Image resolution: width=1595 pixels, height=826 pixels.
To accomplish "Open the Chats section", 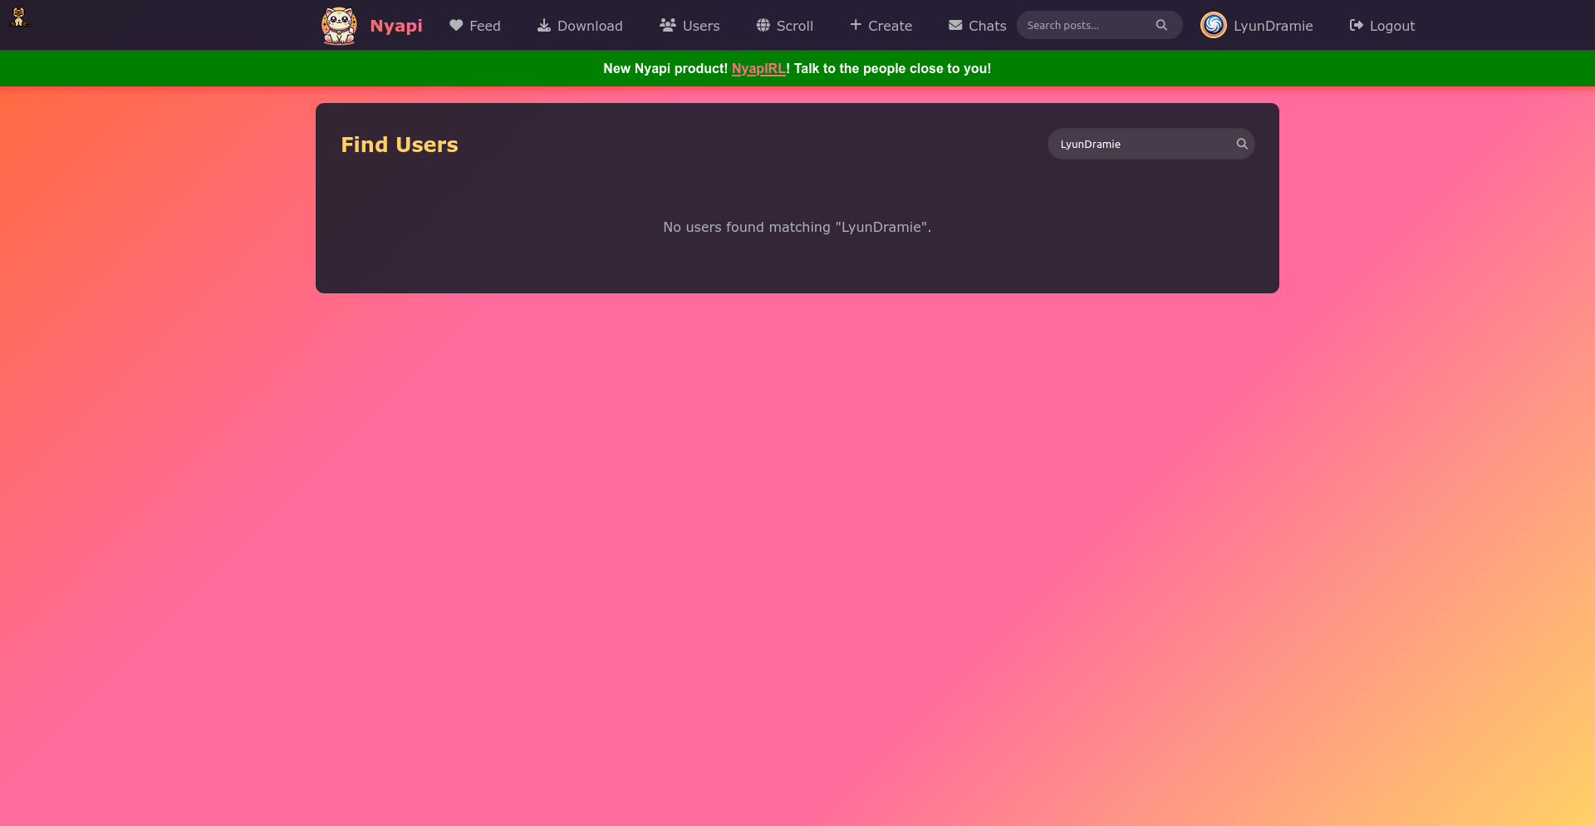I will (x=987, y=26).
